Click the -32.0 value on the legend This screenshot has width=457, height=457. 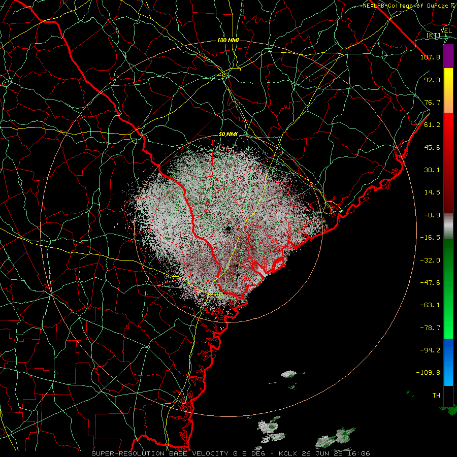tap(430, 260)
